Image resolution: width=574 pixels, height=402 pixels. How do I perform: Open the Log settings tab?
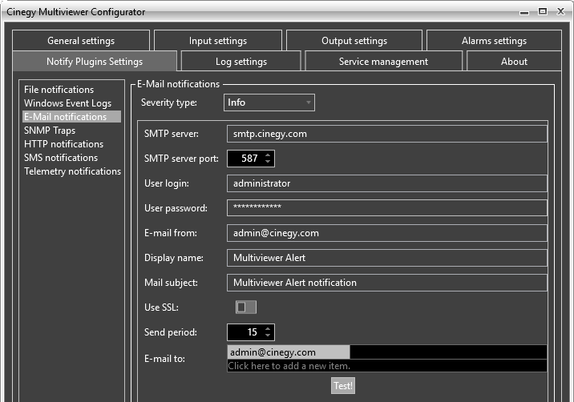pyautogui.click(x=241, y=61)
